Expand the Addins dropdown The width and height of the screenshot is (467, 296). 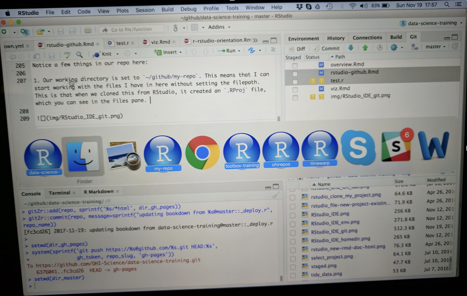219,27
